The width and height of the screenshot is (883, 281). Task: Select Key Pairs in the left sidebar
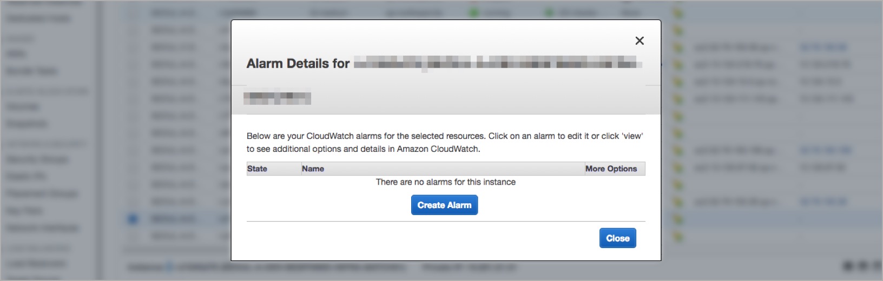pos(24,211)
